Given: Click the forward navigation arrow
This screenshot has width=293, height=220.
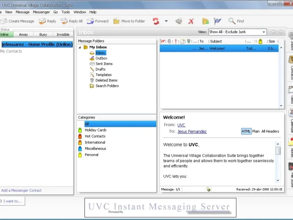Looking at the screenshot, I should click(x=281, y=32).
